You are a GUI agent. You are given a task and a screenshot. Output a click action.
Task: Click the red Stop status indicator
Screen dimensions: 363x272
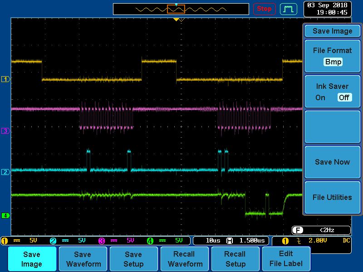point(264,9)
